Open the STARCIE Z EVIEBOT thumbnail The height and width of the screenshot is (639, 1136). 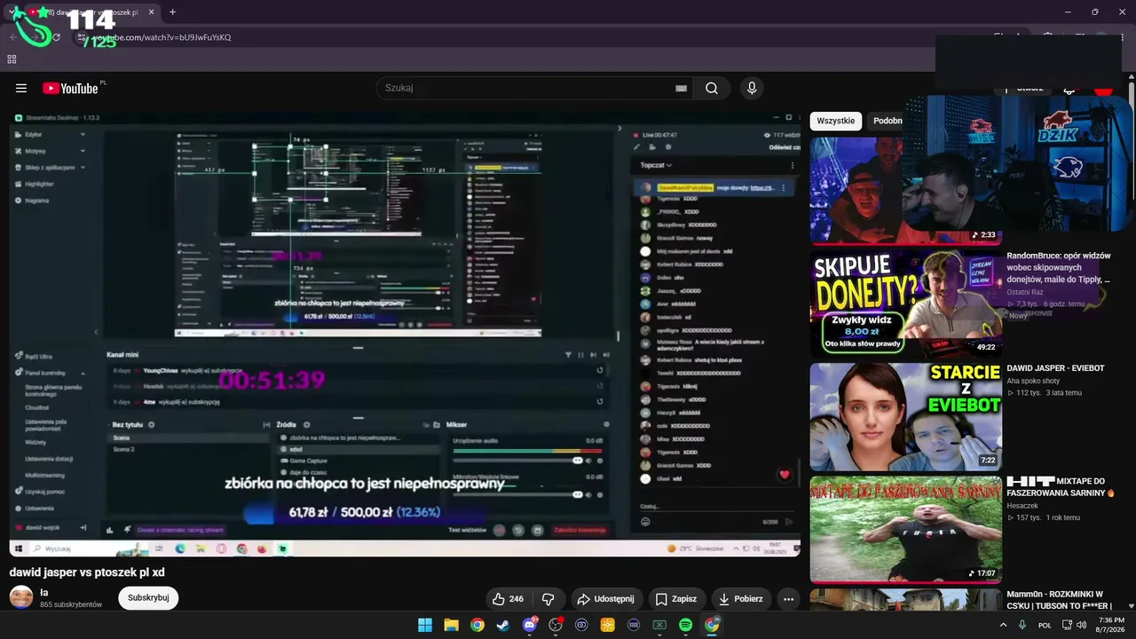906,416
